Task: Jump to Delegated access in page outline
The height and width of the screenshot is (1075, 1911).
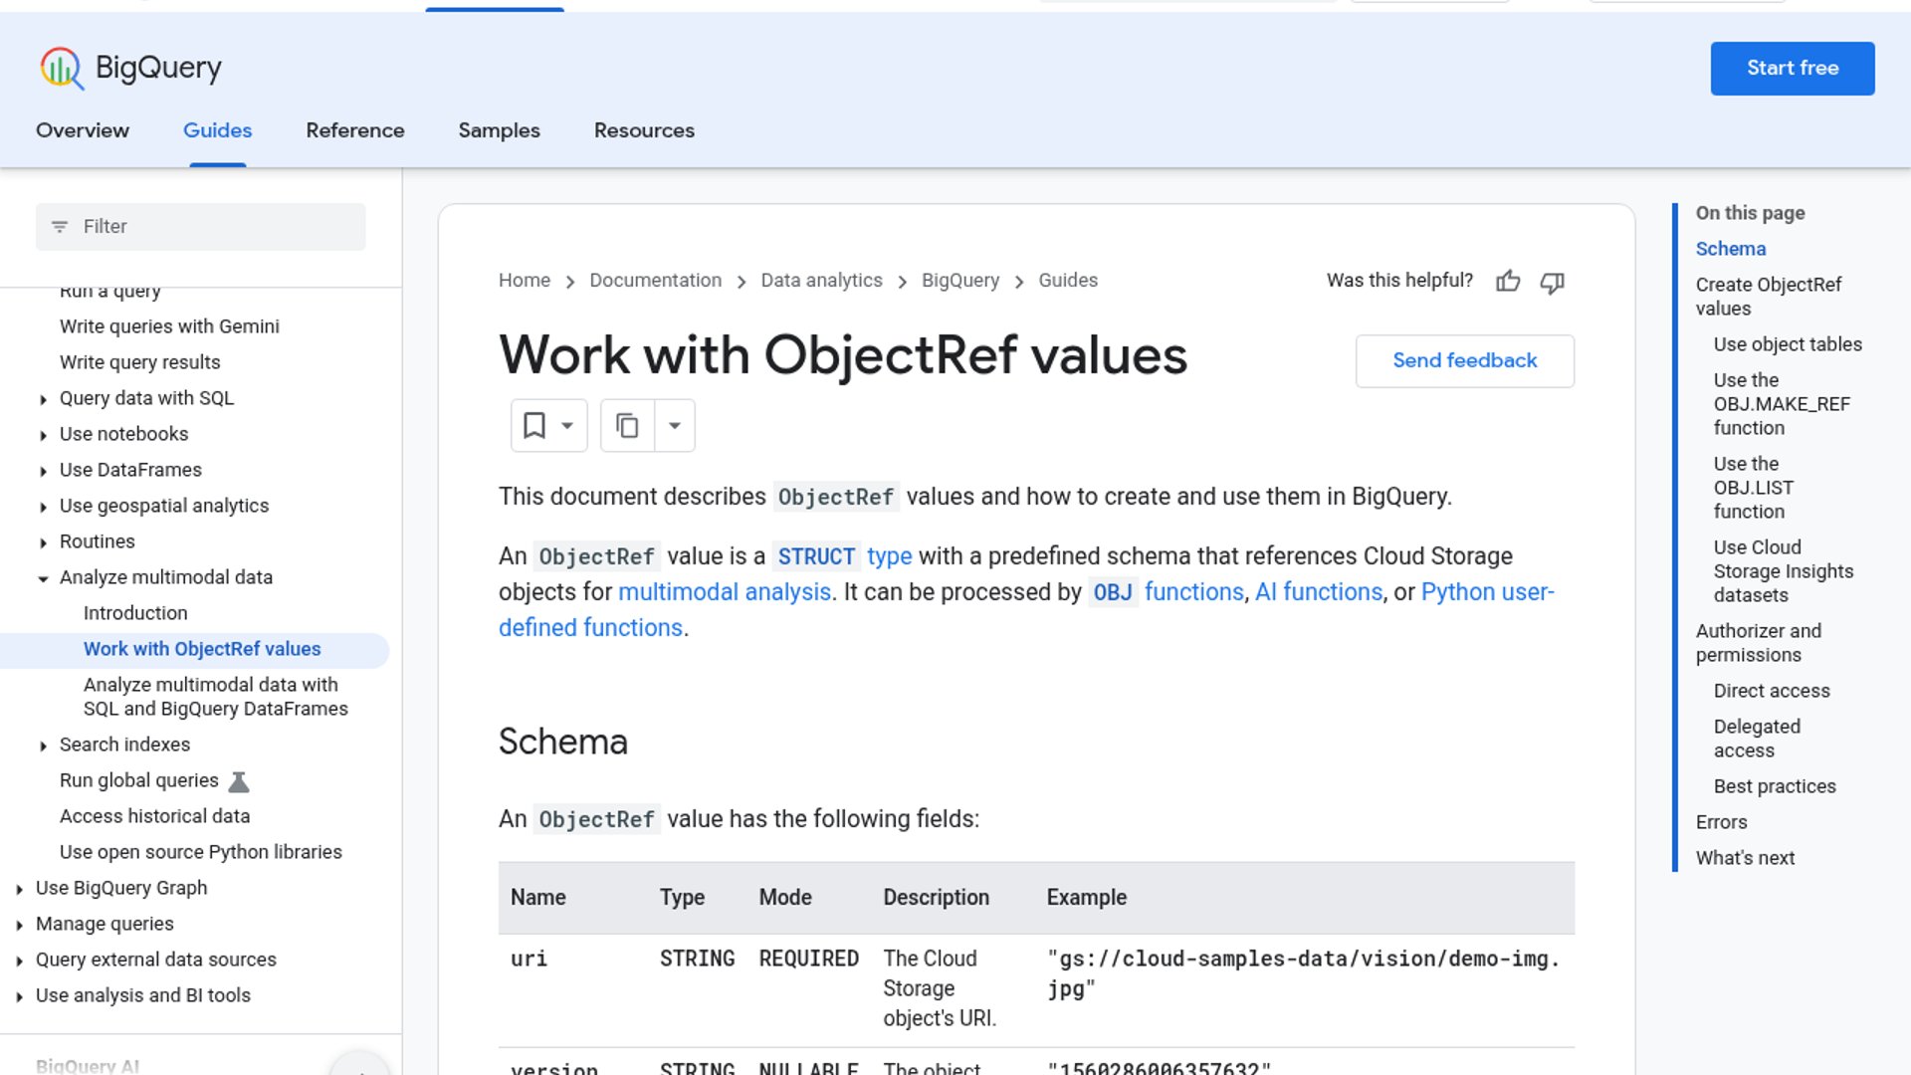Action: click(x=1757, y=739)
